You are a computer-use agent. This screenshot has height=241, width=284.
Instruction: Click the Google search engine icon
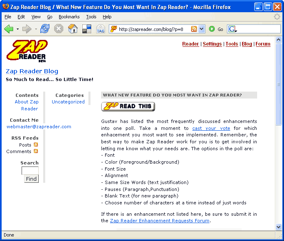tap(233, 29)
